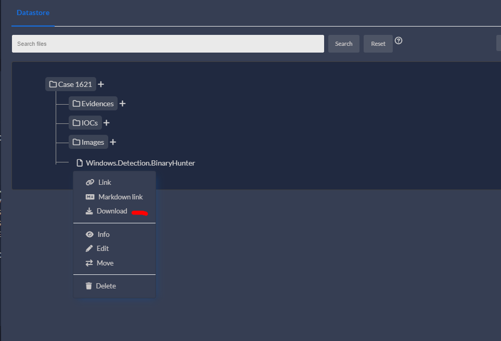Click the help question mark icon

(x=399, y=40)
